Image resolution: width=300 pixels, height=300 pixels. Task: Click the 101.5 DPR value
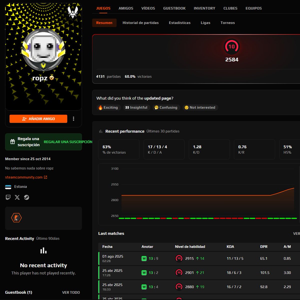coord(265,273)
